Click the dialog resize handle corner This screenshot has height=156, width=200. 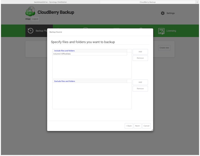[x=152, y=130]
